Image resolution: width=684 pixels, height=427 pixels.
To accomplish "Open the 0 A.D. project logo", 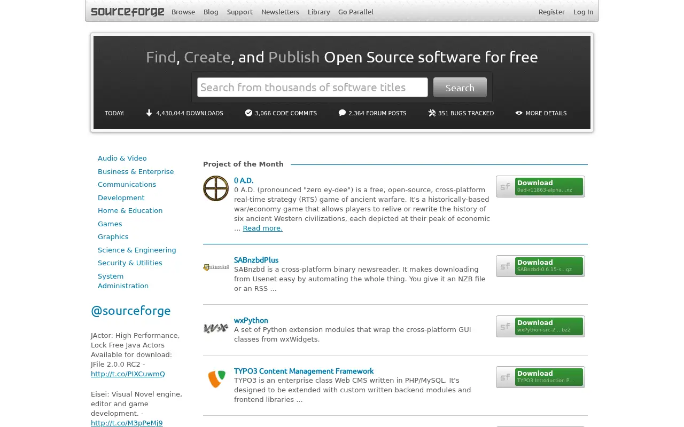I will click(216, 188).
